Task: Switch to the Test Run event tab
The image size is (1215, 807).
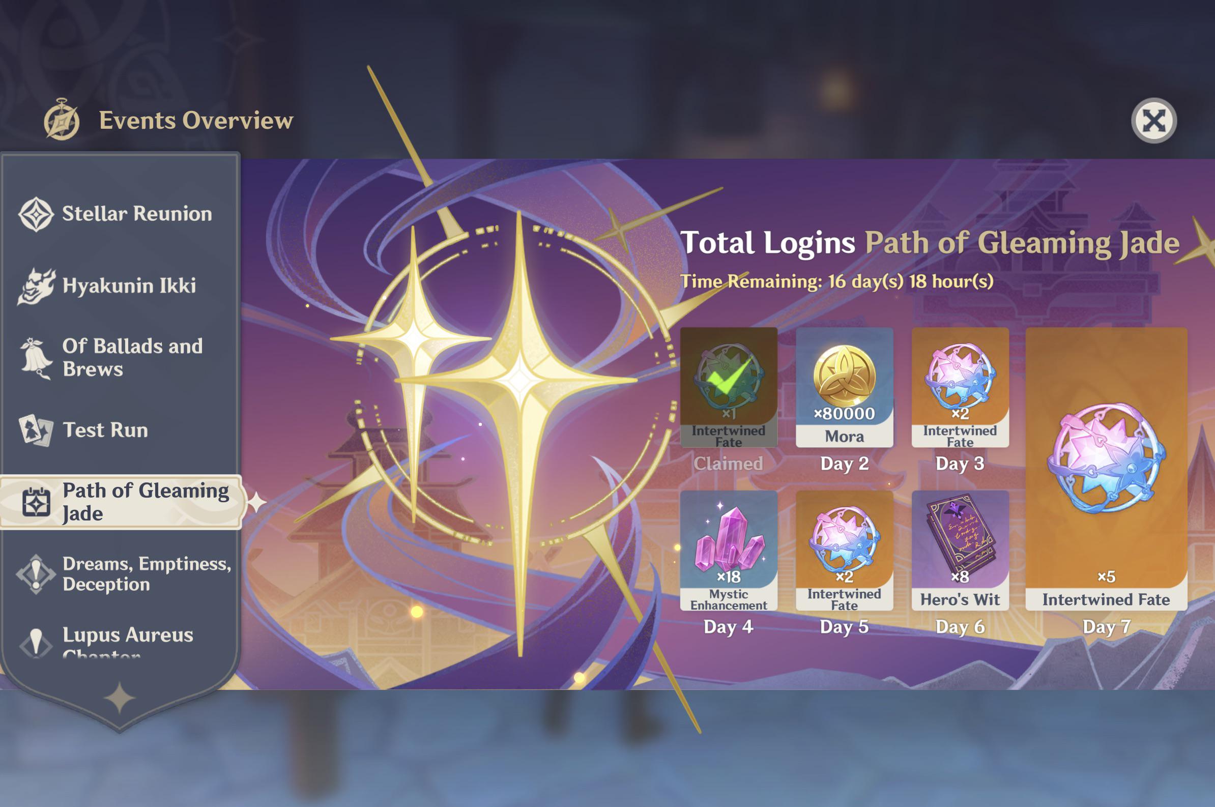Action: click(x=120, y=430)
